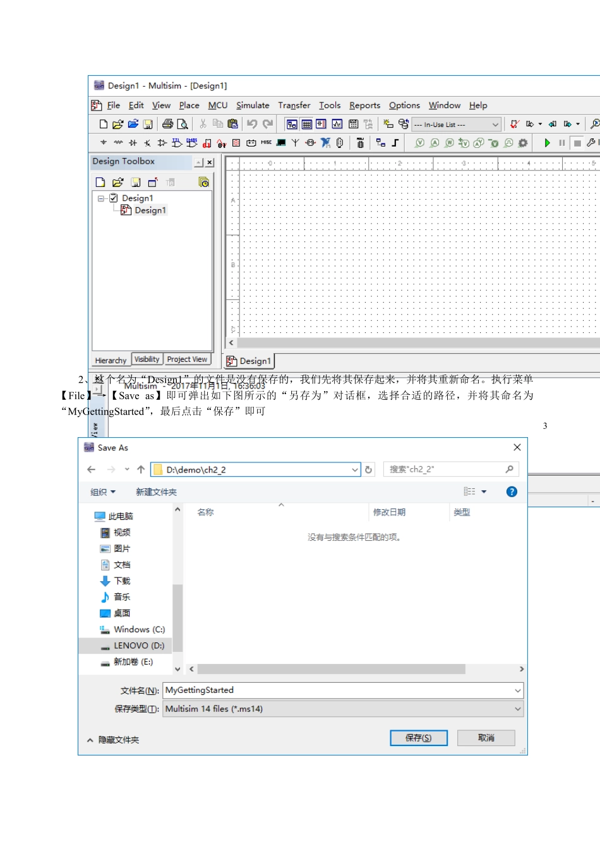The height and width of the screenshot is (849, 600).
Task: Click Interactive simulation settings gear icon
Action: (523, 143)
